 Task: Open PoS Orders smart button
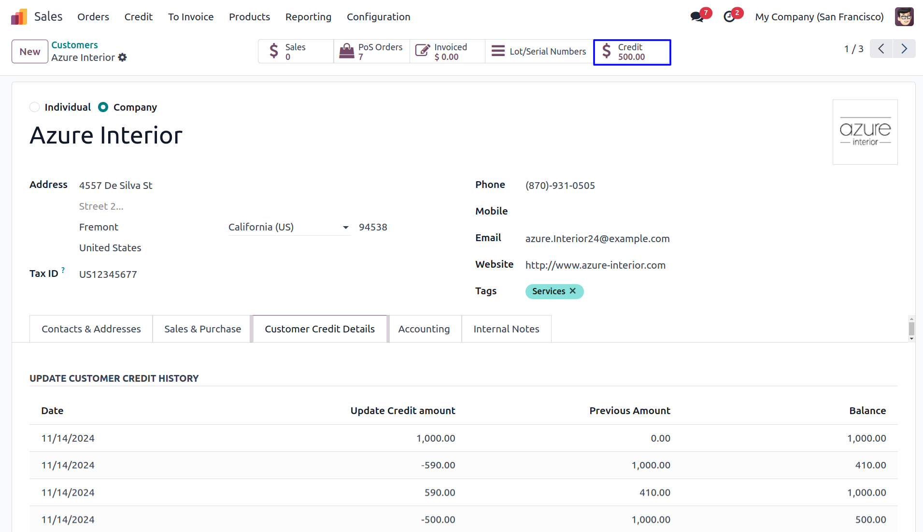371,52
